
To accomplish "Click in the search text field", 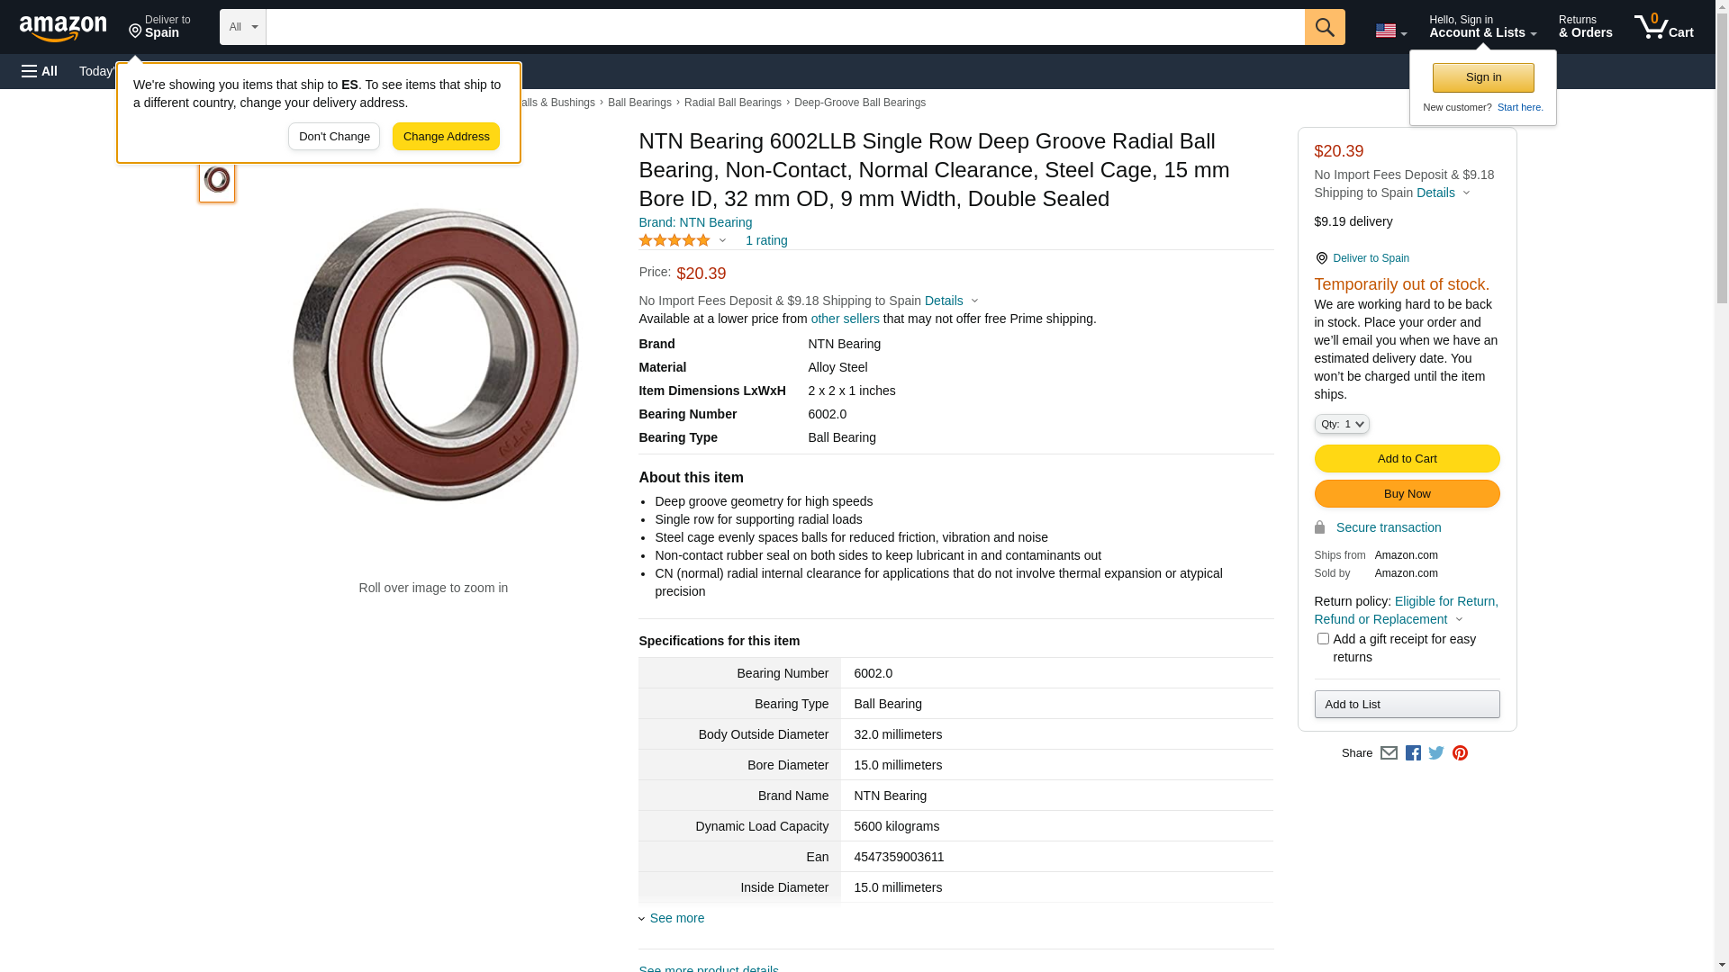I will pos(784,27).
